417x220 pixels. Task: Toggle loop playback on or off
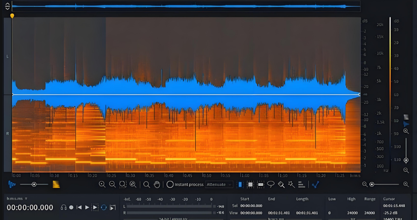click(104, 207)
